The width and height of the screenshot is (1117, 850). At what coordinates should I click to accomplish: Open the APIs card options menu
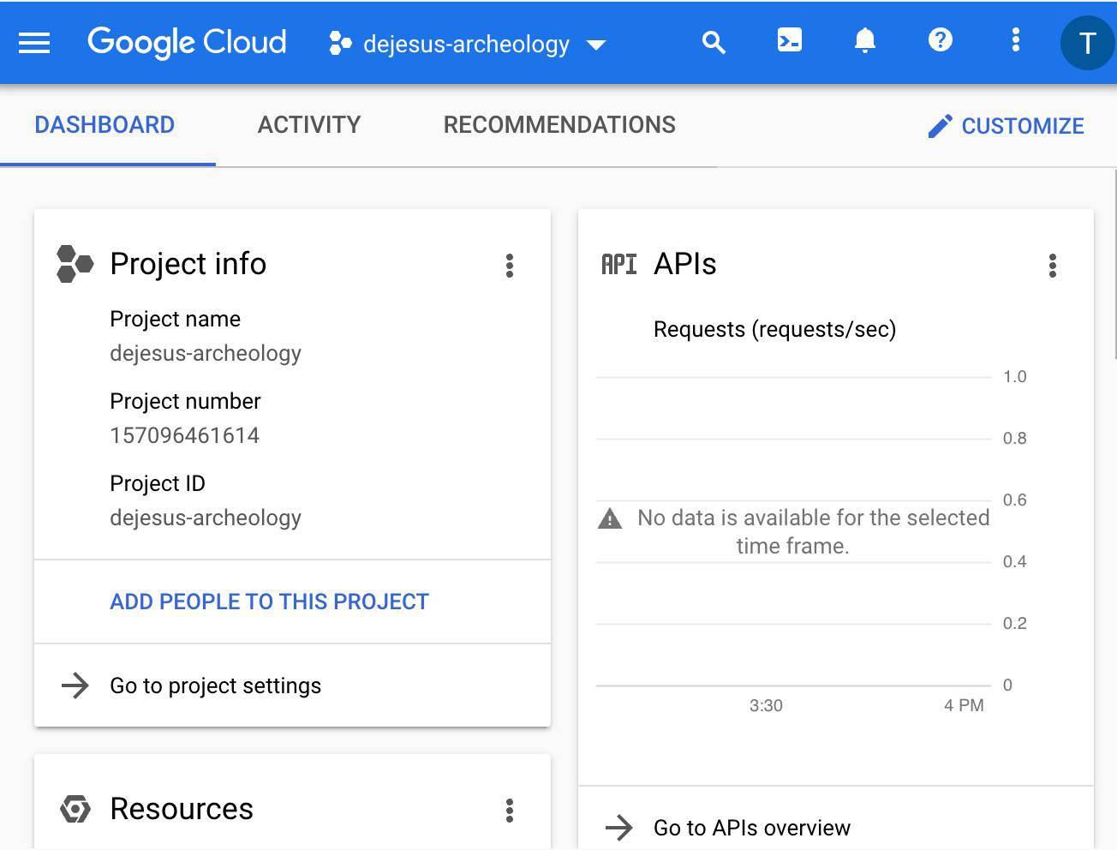coord(1053,266)
